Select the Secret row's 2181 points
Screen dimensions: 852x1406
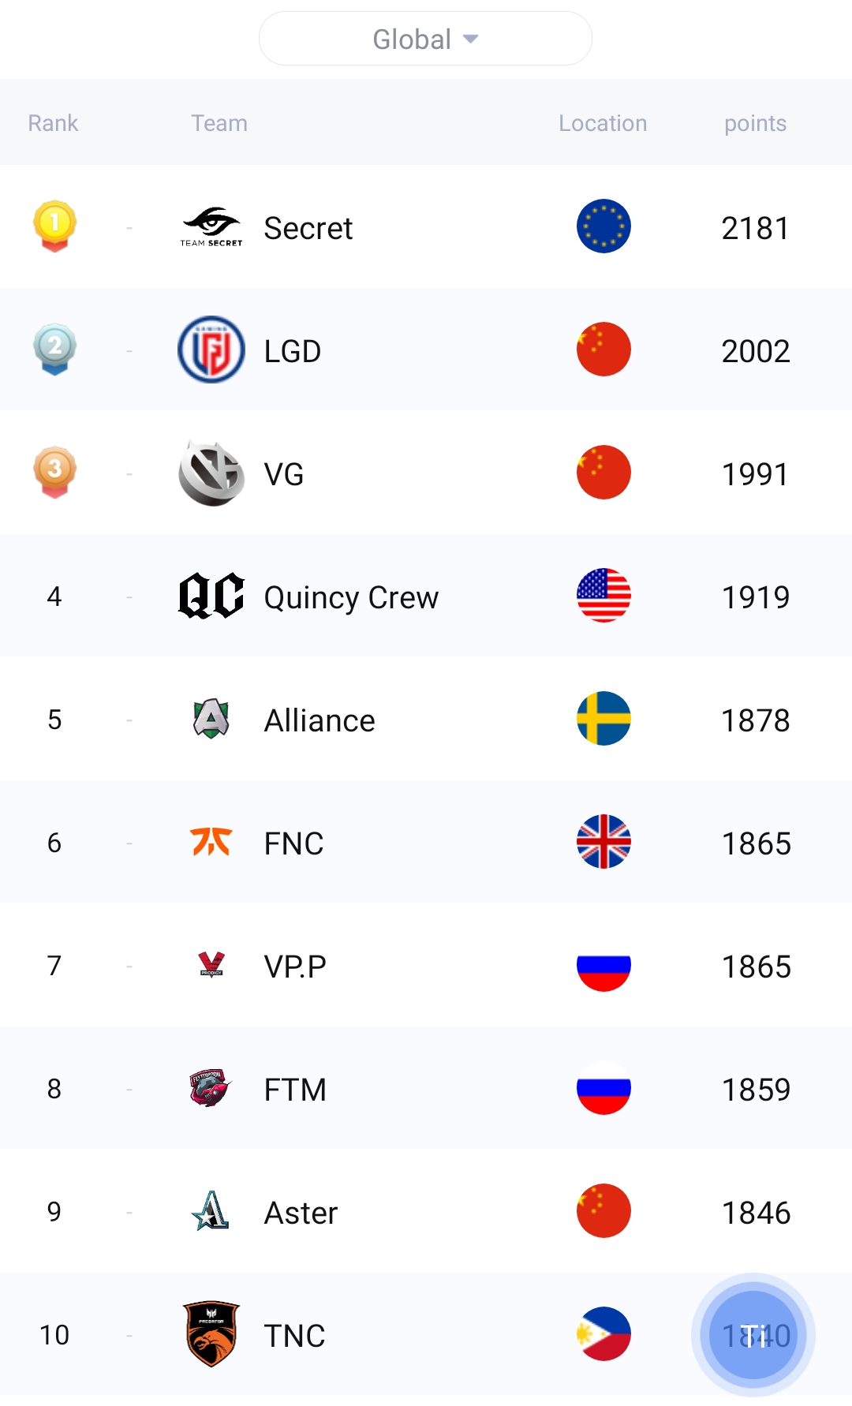(755, 228)
